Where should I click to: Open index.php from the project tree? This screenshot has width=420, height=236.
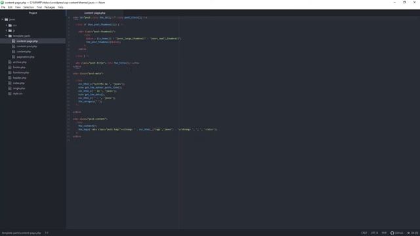click(18, 83)
